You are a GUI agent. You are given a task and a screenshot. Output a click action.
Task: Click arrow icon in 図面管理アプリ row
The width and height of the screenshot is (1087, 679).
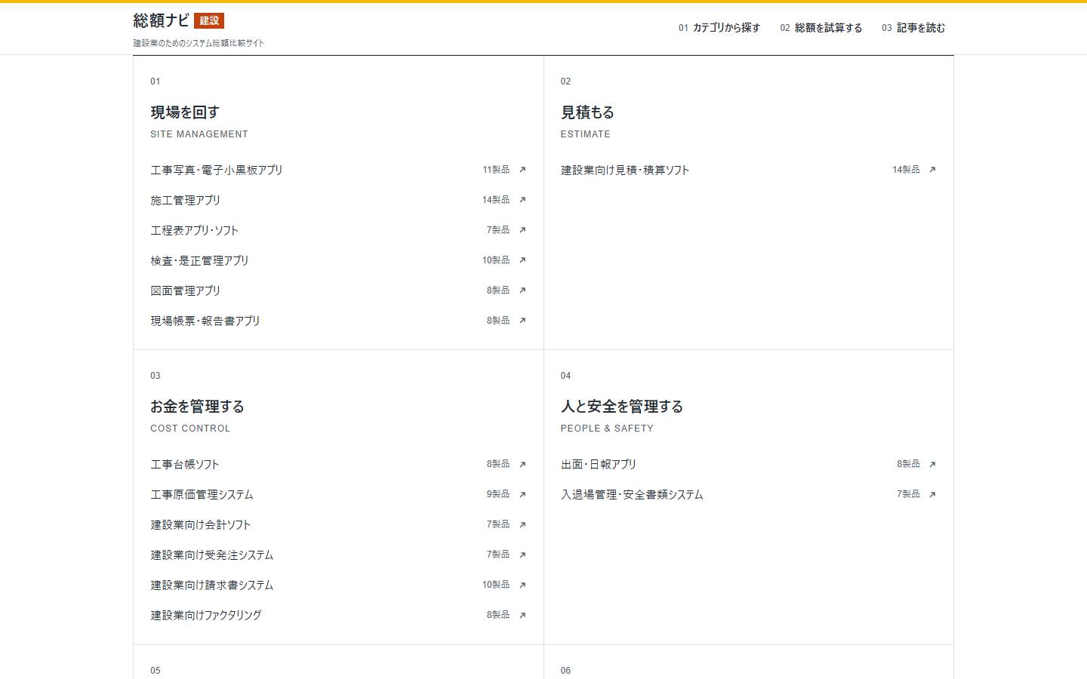[522, 290]
